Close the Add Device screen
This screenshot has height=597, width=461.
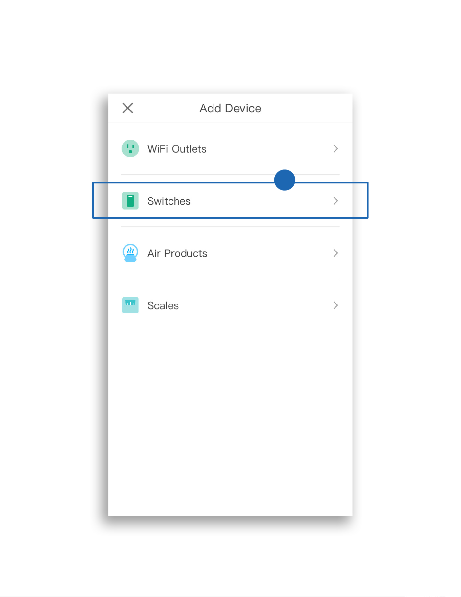128,108
